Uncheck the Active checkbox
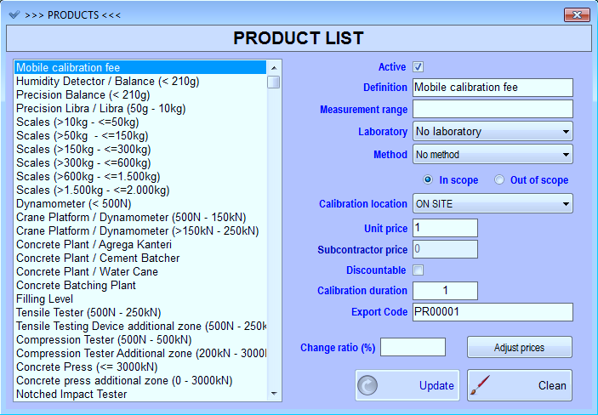The width and height of the screenshot is (598, 415). [418, 67]
